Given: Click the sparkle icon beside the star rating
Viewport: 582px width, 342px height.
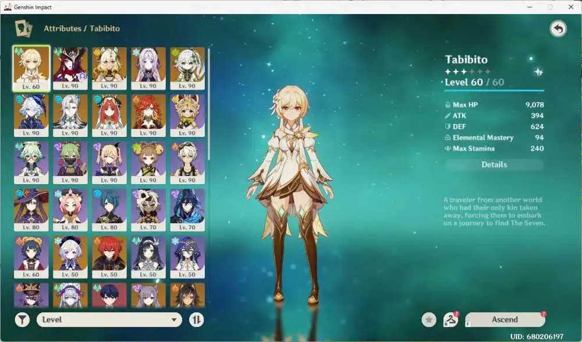Looking at the screenshot, I should click(538, 72).
